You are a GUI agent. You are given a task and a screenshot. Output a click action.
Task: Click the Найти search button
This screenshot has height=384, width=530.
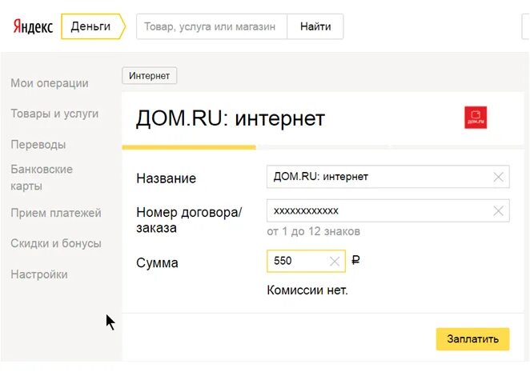click(315, 26)
